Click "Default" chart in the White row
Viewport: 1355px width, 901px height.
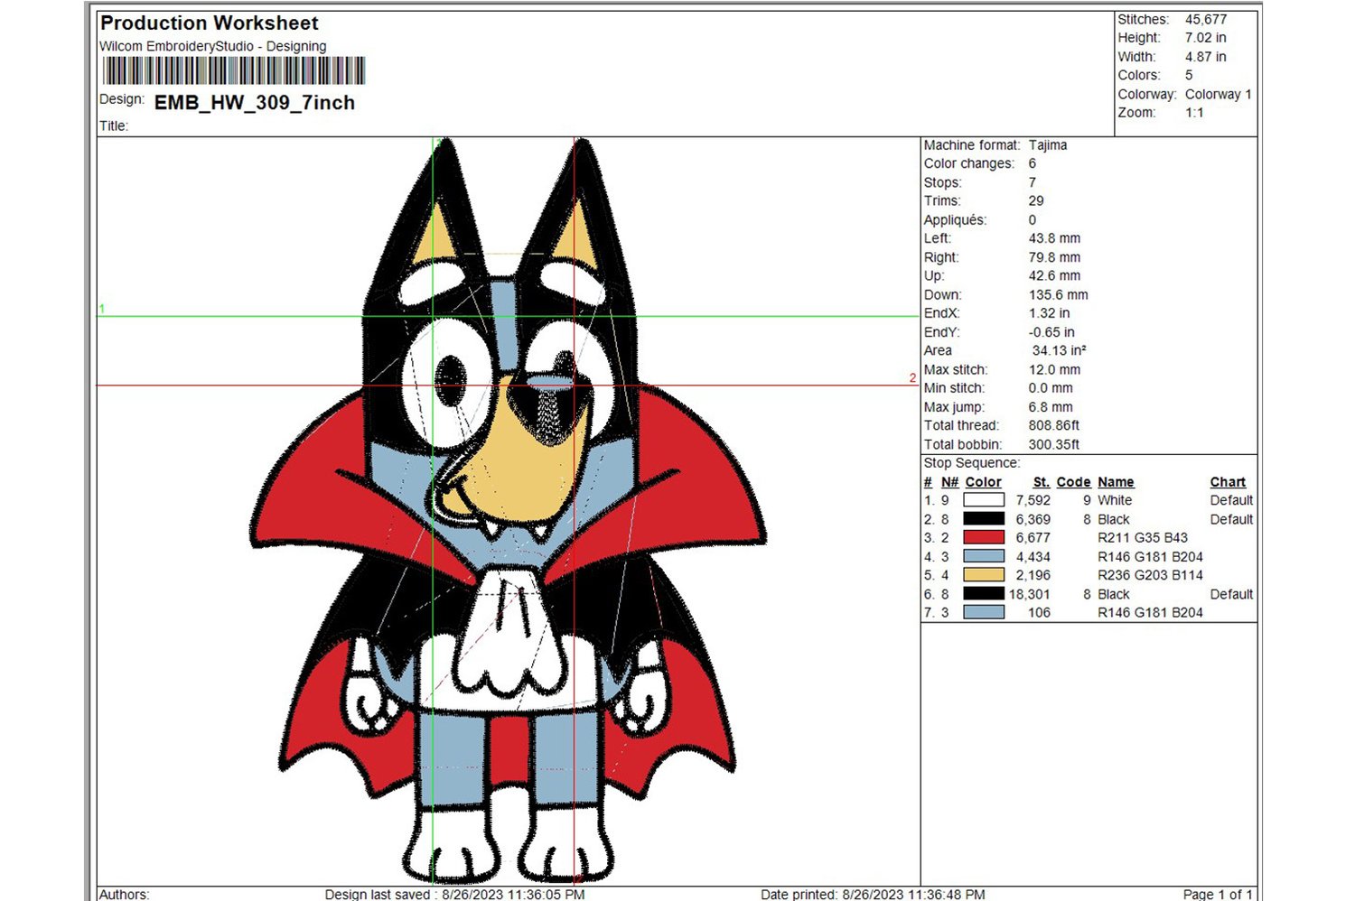tap(1231, 500)
